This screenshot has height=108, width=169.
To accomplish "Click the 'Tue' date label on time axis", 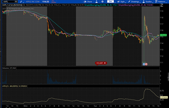I will coord(95,106).
